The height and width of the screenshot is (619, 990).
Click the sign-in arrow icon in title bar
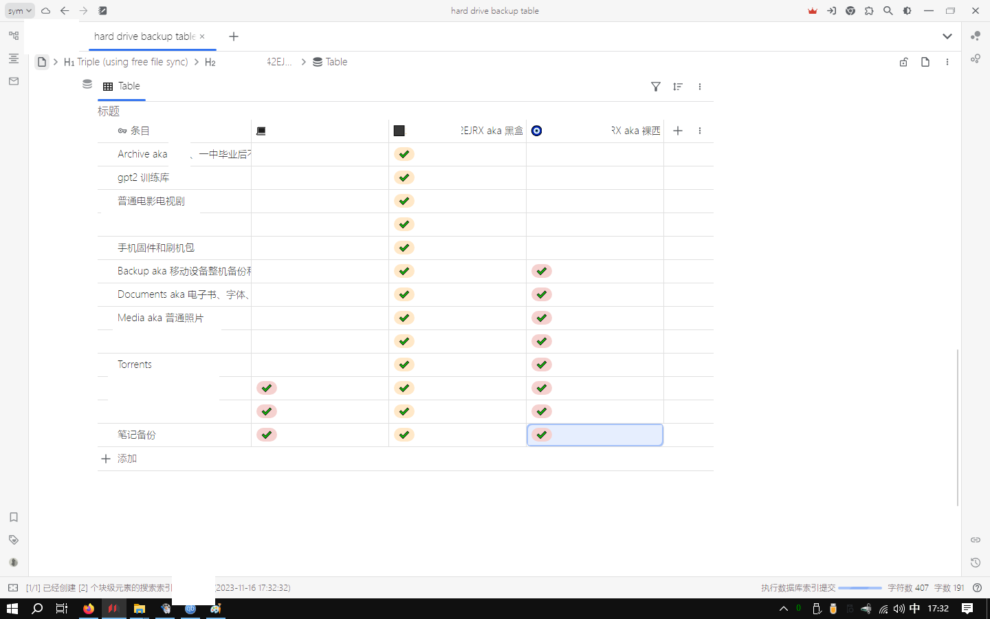point(831,11)
